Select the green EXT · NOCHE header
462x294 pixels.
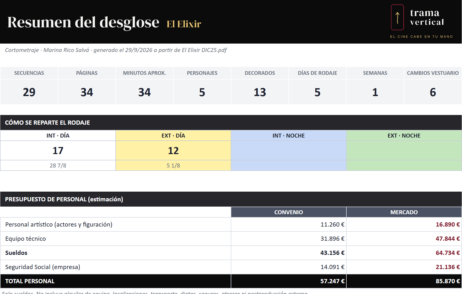[404, 136]
